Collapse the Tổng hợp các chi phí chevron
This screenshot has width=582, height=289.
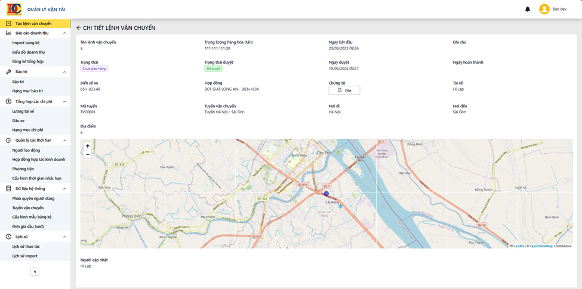click(x=64, y=101)
